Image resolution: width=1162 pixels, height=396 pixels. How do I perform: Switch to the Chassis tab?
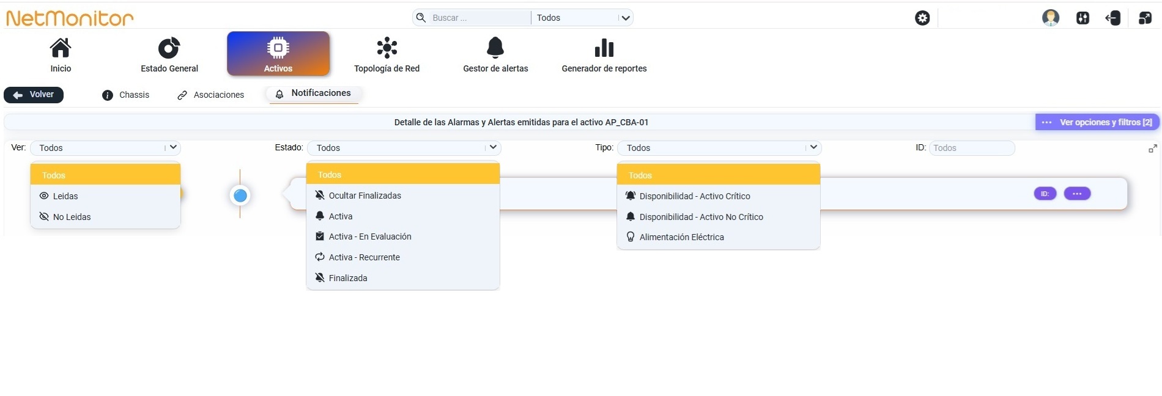(126, 95)
